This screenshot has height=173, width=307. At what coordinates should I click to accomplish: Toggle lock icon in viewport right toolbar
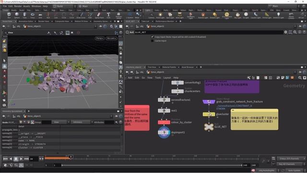click(121, 53)
